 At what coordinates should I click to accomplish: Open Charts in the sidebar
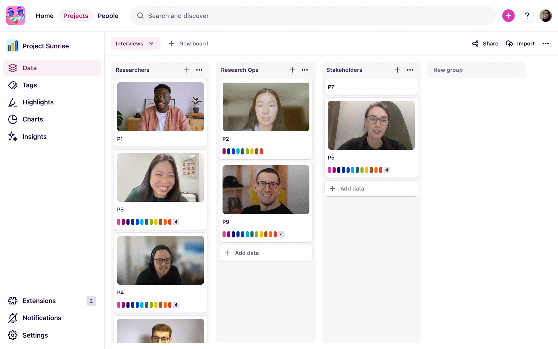coord(32,119)
